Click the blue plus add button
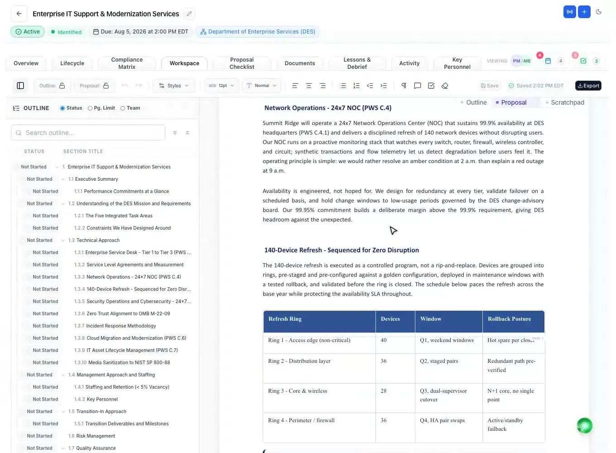 (x=584, y=12)
